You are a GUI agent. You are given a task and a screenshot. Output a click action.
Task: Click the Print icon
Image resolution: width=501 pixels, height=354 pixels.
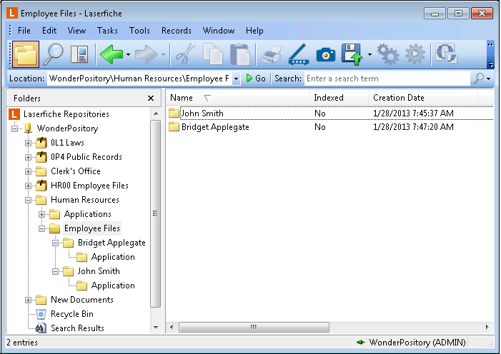coord(272,54)
